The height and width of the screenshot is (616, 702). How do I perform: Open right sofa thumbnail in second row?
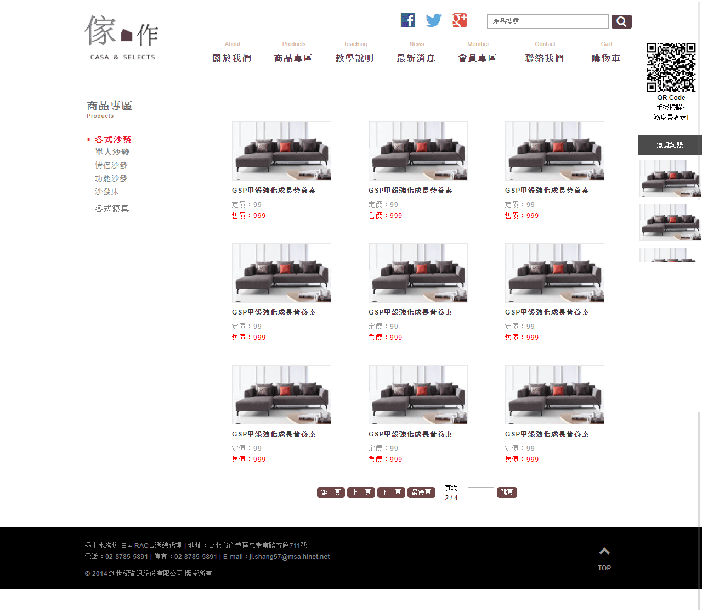pos(554,273)
